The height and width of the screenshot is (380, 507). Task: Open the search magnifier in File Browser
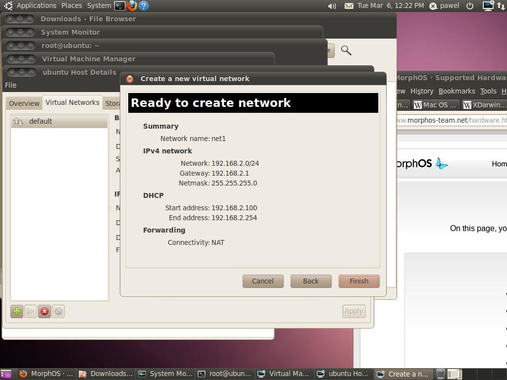[346, 50]
